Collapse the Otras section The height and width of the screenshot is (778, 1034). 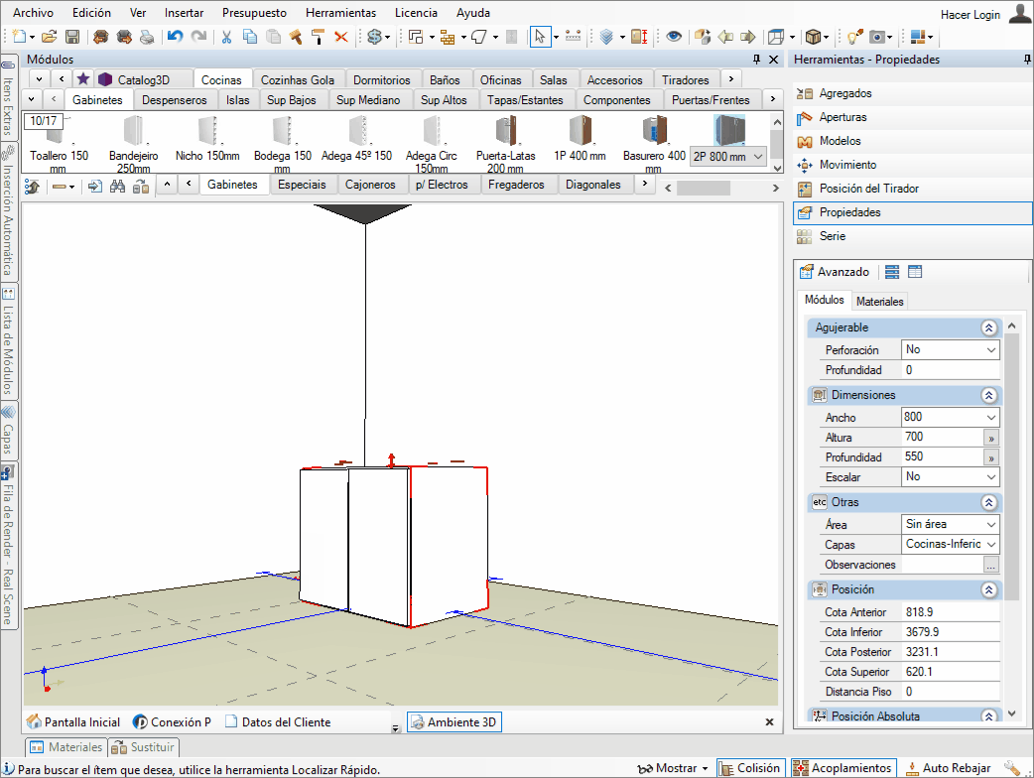(988, 502)
